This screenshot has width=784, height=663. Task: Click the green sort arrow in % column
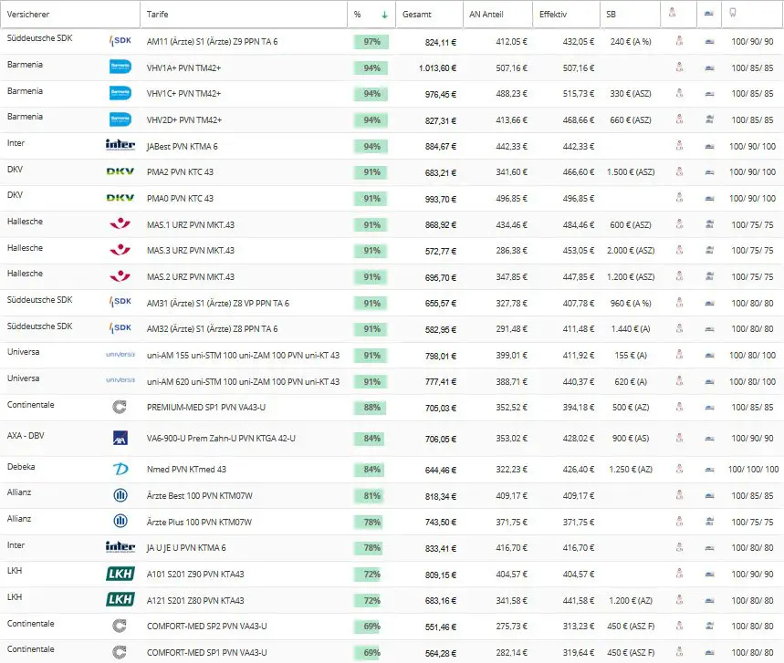click(384, 15)
